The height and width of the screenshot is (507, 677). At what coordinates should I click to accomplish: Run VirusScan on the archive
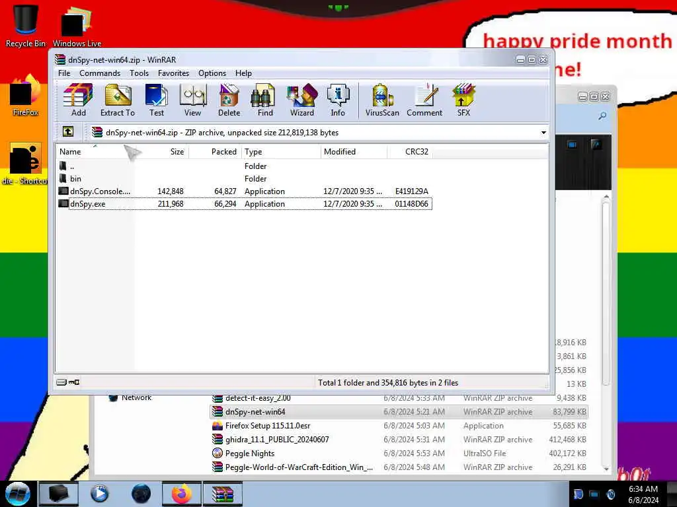pos(382,100)
